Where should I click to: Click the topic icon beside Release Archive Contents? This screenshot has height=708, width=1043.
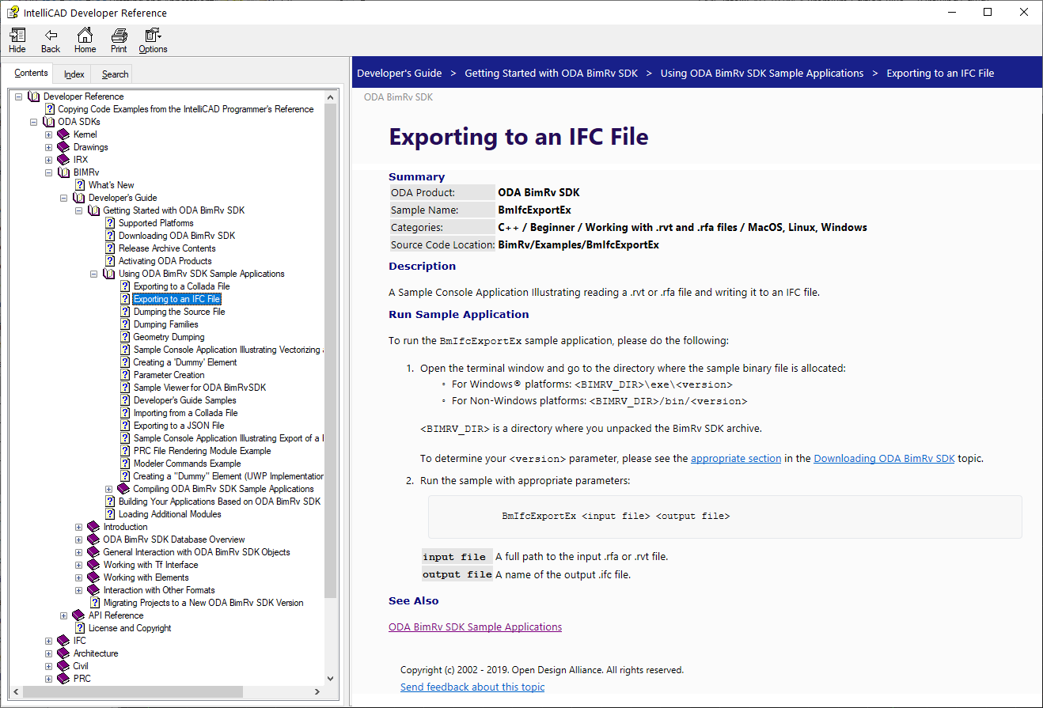coord(110,248)
